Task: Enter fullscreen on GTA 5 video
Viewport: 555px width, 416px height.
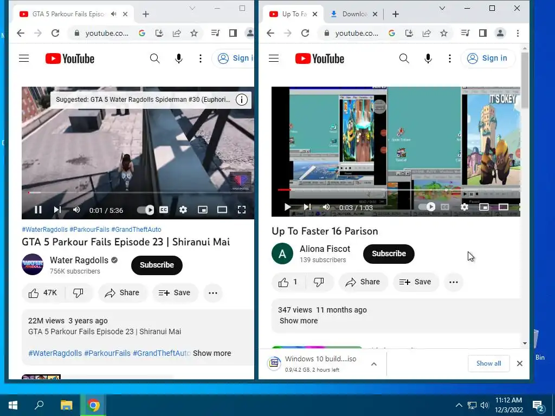Action: click(241, 210)
